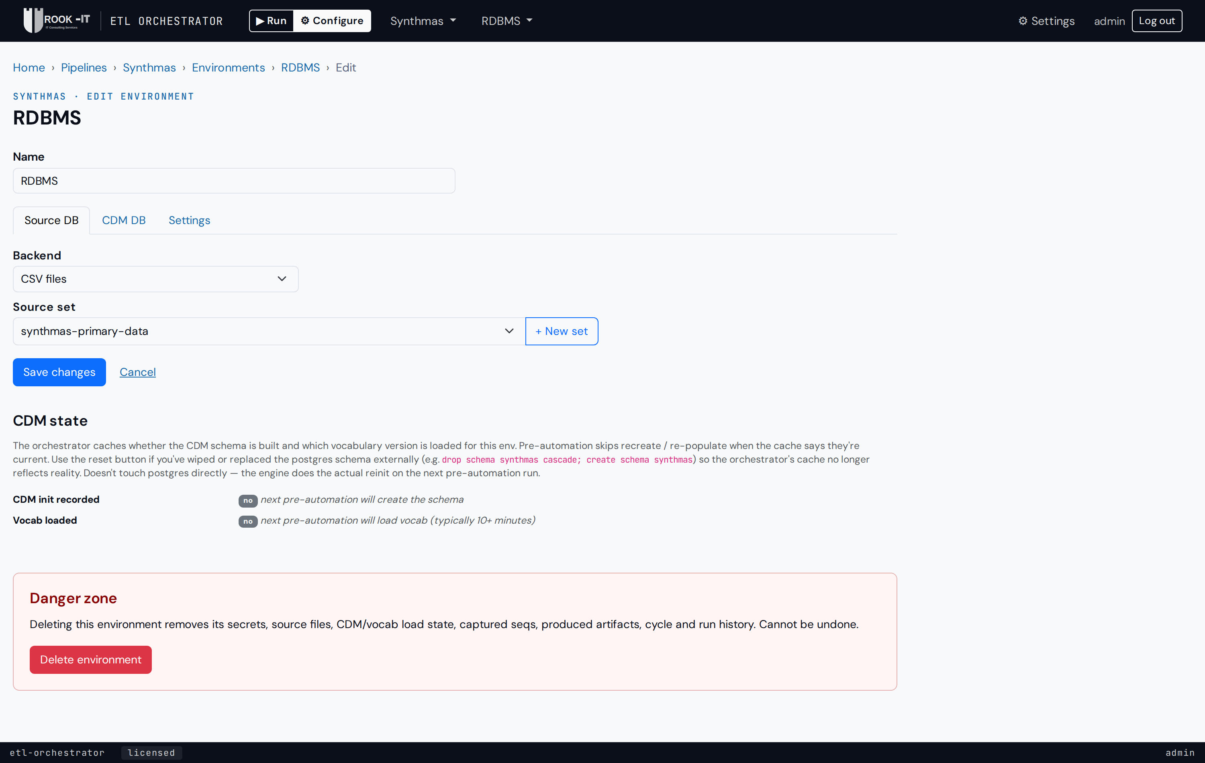
Task: Click the CDM state heading
Action: coord(50,421)
